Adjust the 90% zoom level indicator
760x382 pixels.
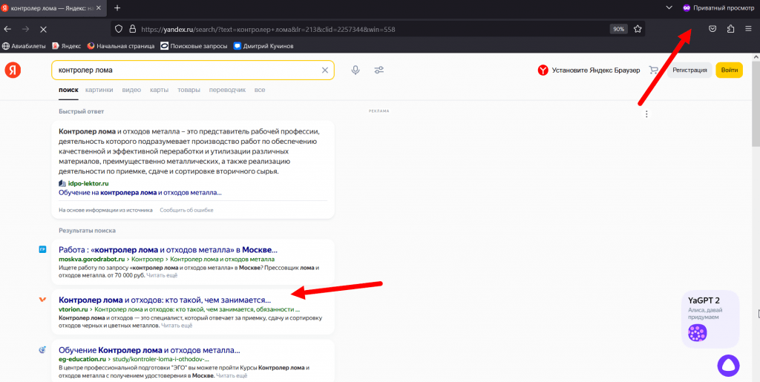617,29
